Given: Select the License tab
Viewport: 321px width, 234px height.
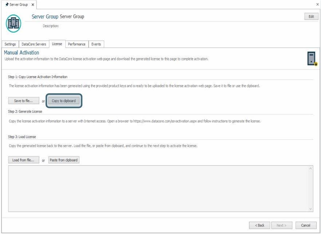Looking at the screenshot, I should [57, 44].
